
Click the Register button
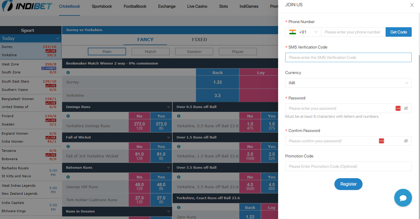click(348, 184)
